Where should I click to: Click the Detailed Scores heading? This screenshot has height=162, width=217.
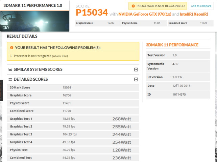coord(31,79)
